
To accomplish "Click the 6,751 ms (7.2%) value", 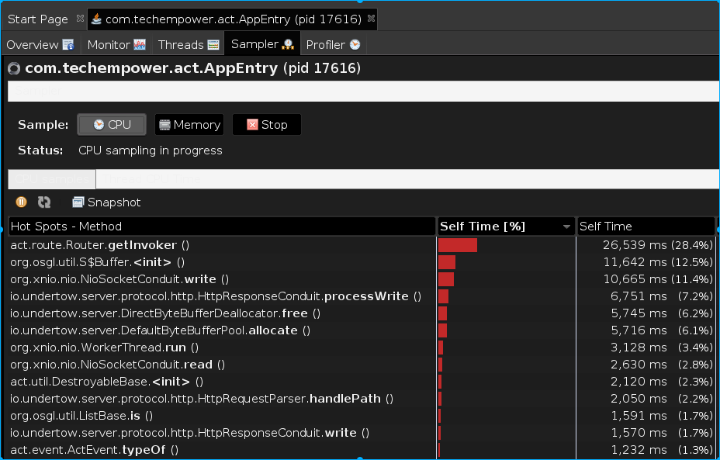I will pos(662,296).
